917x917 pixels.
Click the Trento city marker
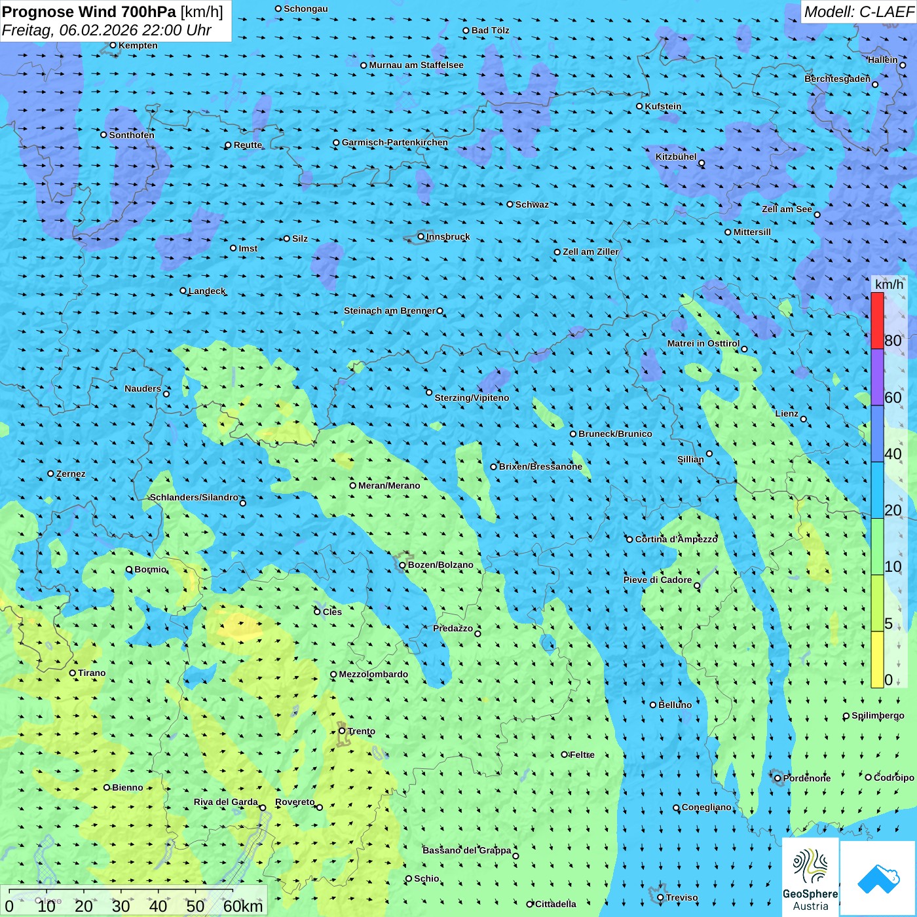342,731
